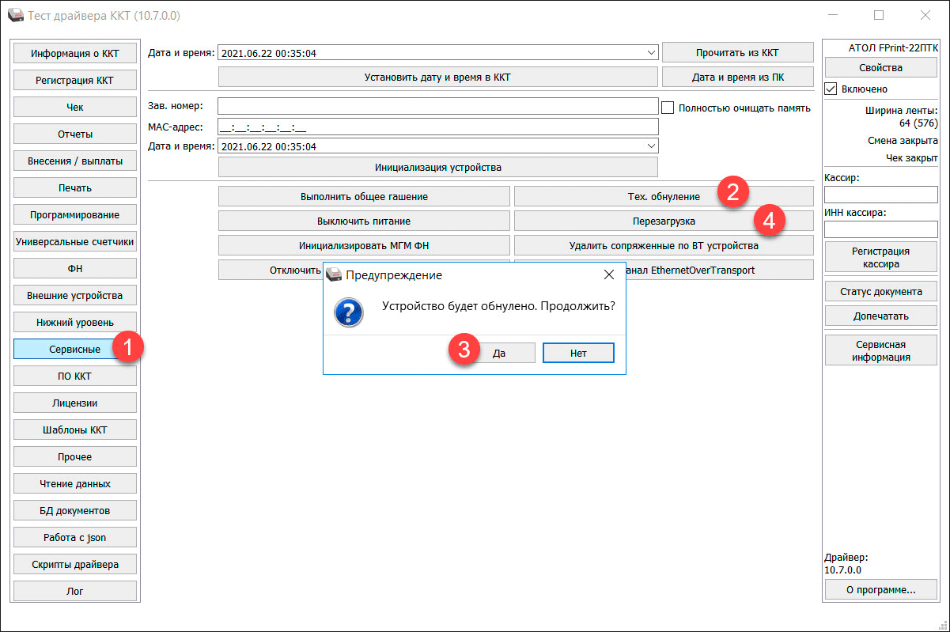Click the blue question mark icon in dialog
The width and height of the screenshot is (950, 632).
[349, 312]
